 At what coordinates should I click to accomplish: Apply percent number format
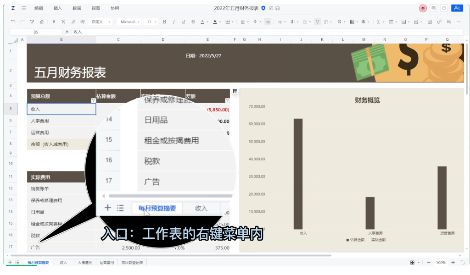(x=63, y=22)
